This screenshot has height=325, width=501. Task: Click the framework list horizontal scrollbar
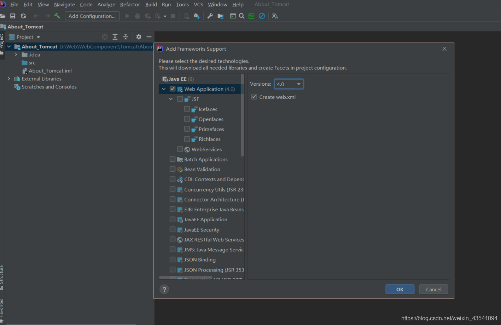(186, 278)
